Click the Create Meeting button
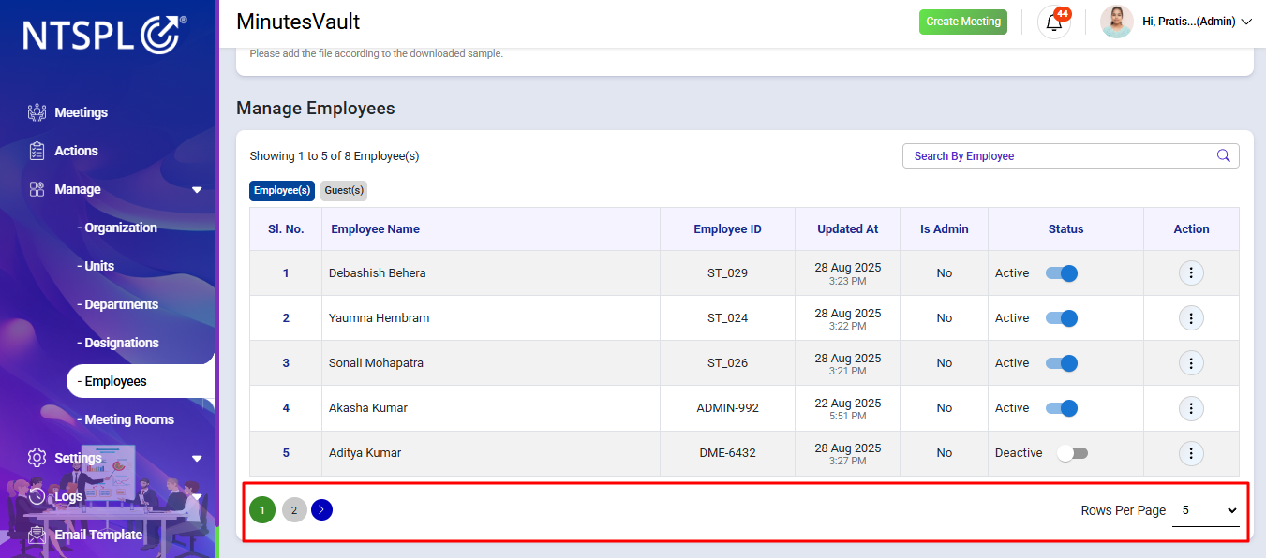The height and width of the screenshot is (558, 1266). click(963, 22)
